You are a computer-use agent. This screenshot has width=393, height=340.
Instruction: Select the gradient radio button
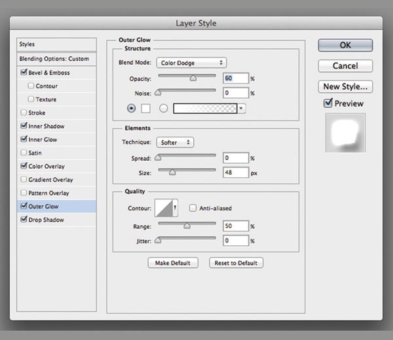163,108
